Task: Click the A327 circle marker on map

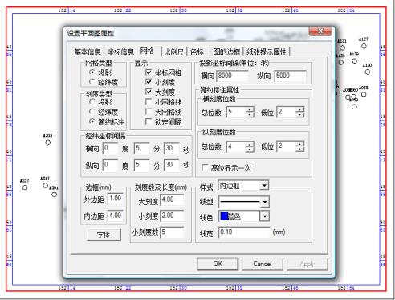Action: pos(25,187)
